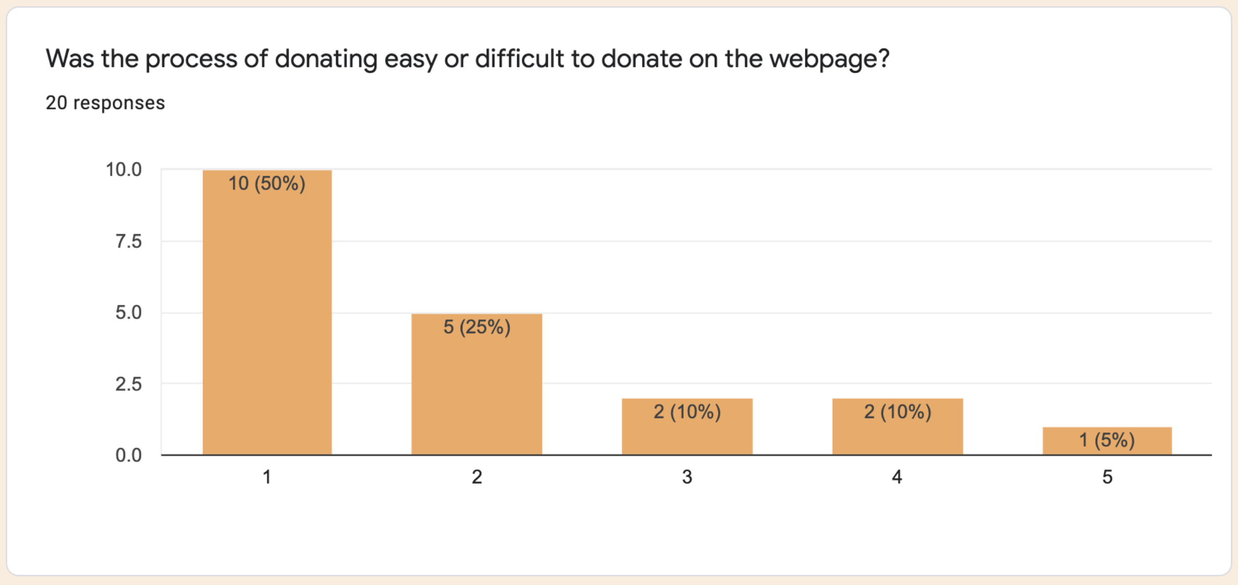Click x-axis category label 2

[x=477, y=477]
